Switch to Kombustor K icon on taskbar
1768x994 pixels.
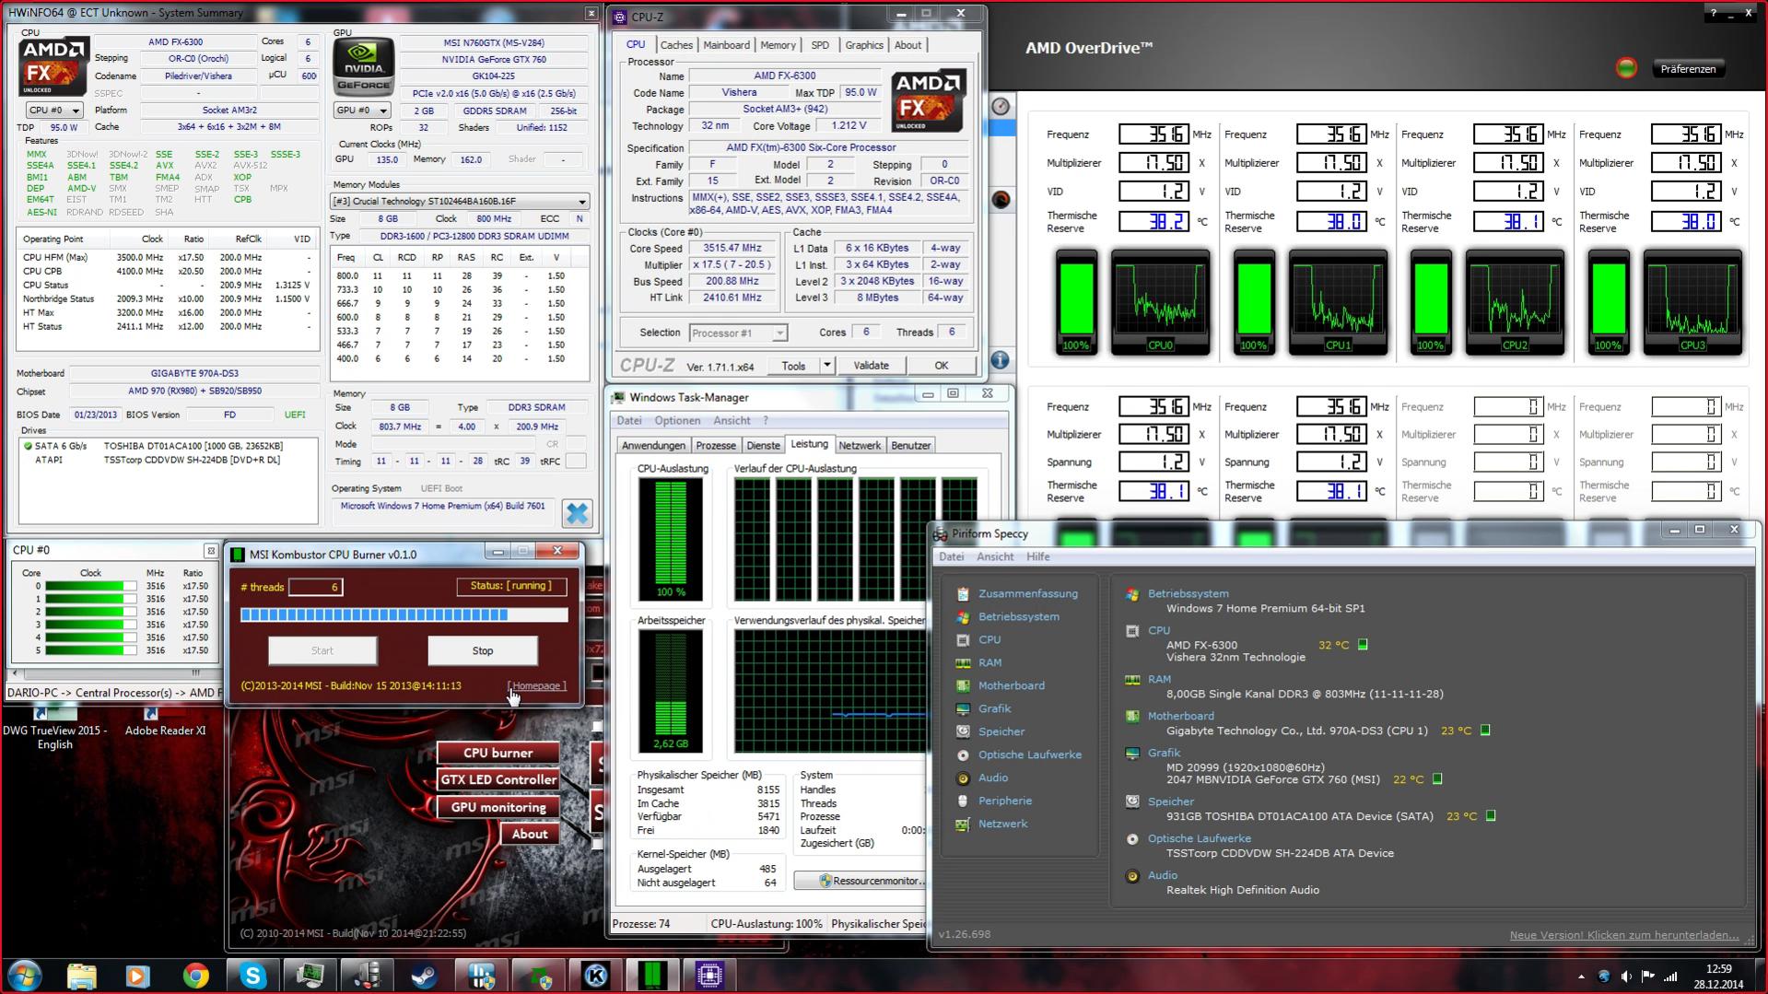click(x=595, y=975)
